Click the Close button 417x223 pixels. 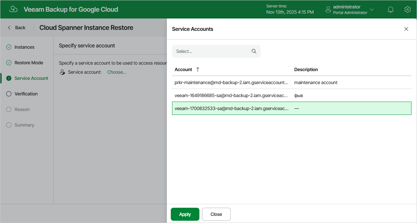[216, 214]
